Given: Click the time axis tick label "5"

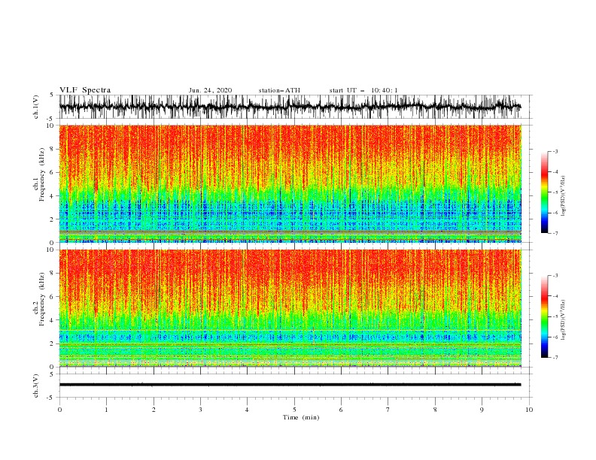Looking at the screenshot, I should pos(294,410).
